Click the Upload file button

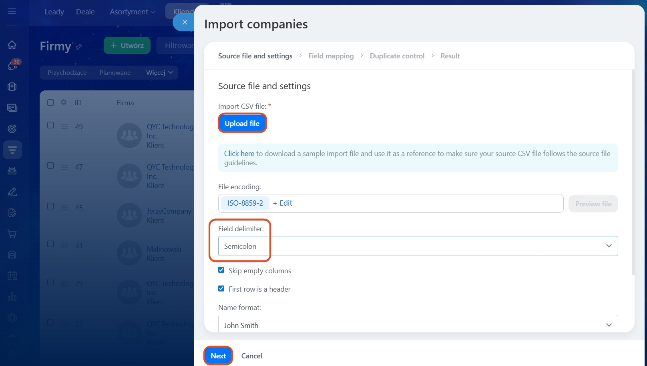pos(242,124)
